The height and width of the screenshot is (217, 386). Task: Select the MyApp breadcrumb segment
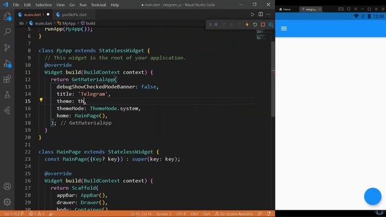66,24
